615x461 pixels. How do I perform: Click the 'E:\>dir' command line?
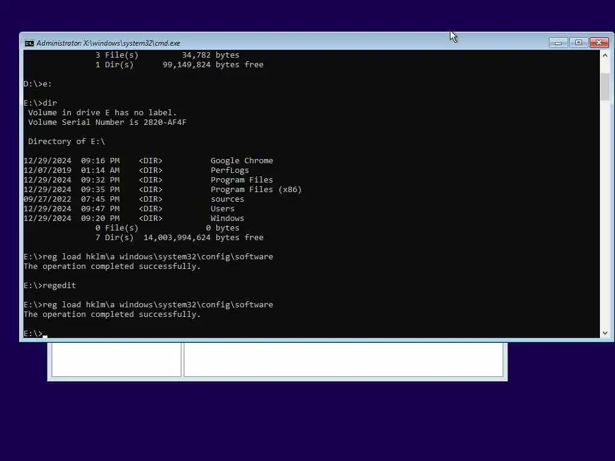point(40,103)
